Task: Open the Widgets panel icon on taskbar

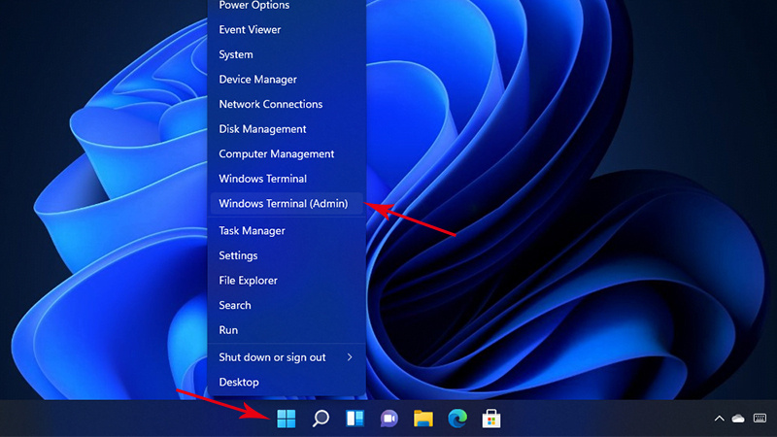Action: [x=355, y=419]
